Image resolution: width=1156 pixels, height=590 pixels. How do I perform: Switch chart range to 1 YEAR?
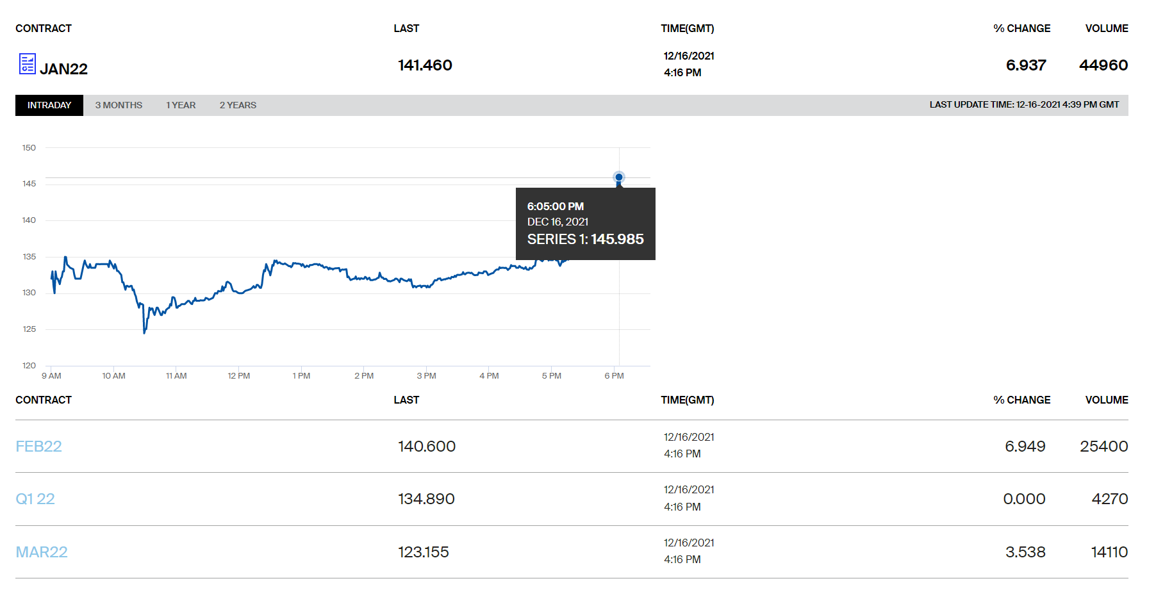tap(181, 105)
